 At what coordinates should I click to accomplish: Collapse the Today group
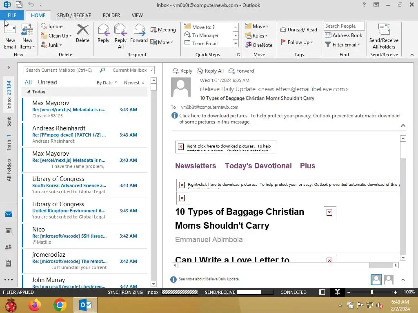pyautogui.click(x=29, y=92)
